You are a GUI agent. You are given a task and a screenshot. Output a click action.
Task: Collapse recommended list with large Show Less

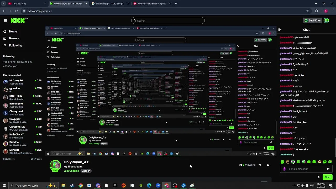(36, 159)
